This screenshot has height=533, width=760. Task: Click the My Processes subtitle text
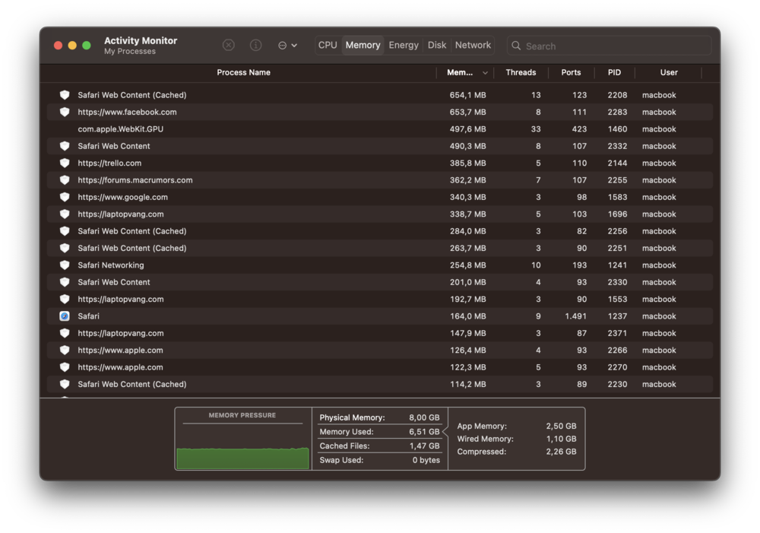130,52
